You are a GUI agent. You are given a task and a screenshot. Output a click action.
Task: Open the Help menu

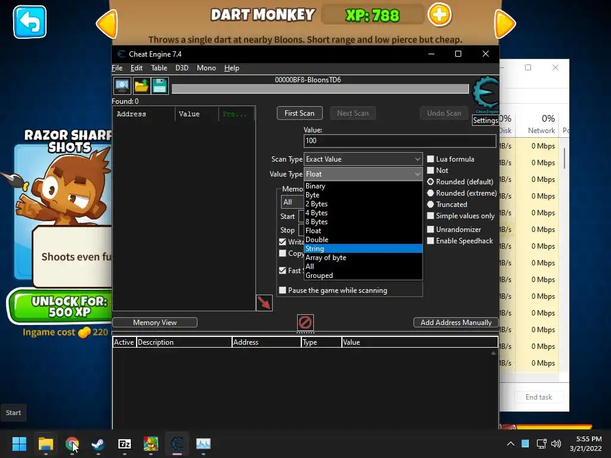coord(232,68)
